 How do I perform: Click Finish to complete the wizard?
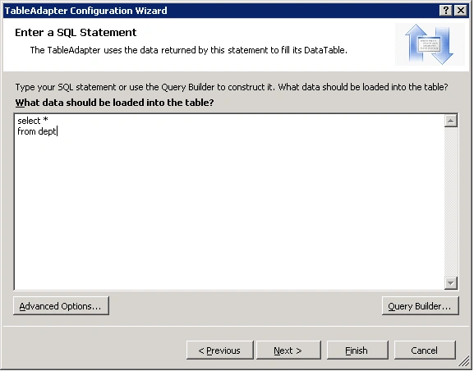357,350
